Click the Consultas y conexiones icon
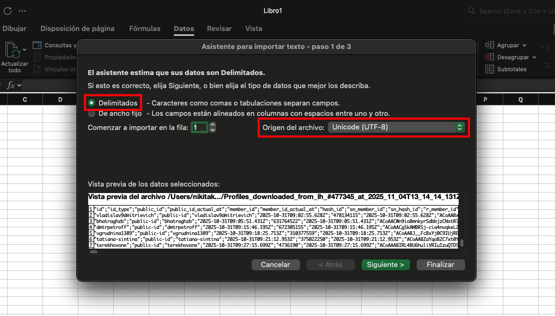Image resolution: width=555 pixels, height=316 pixels. coord(37,45)
